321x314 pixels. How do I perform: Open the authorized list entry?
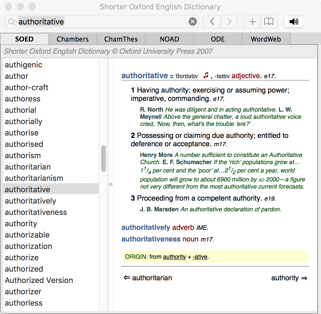click(x=51, y=269)
